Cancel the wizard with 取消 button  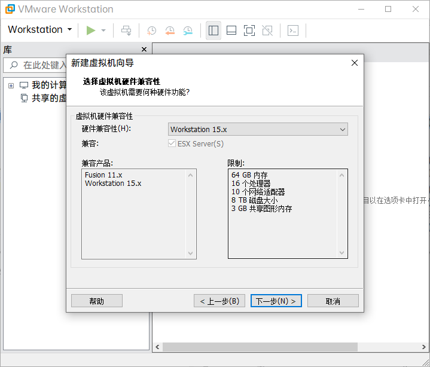[x=333, y=301]
